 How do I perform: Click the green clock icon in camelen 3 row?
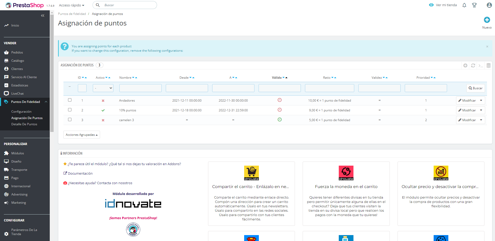pos(280,120)
